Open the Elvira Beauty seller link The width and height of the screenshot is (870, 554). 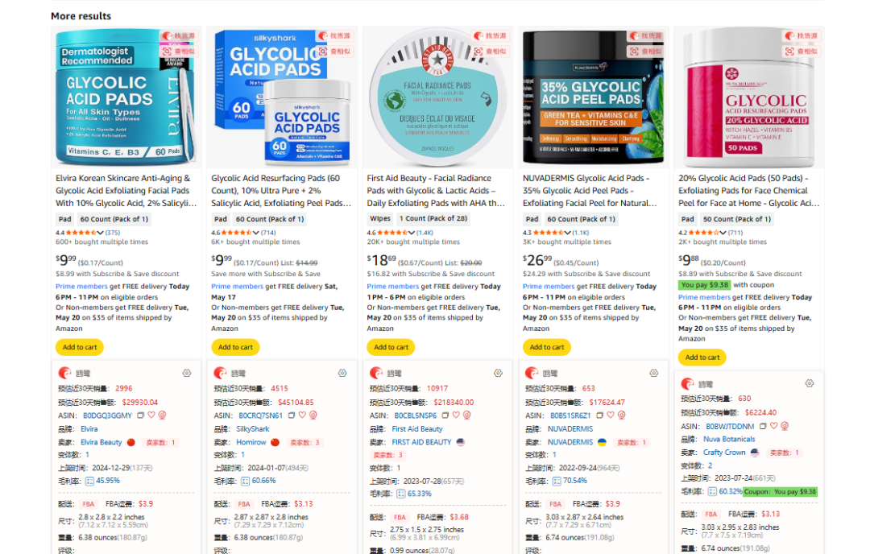pos(101,443)
